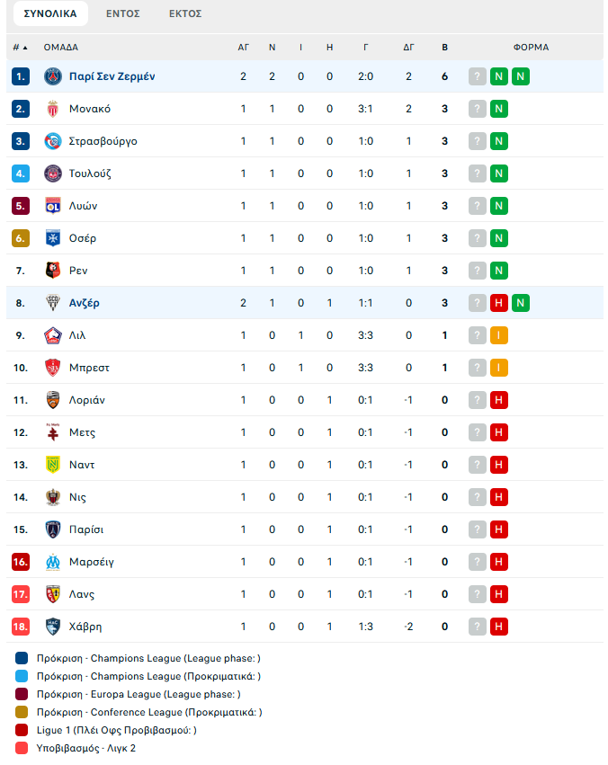Click the Le Havre HAC crest
The height and width of the screenshot is (765, 608).
[53, 627]
